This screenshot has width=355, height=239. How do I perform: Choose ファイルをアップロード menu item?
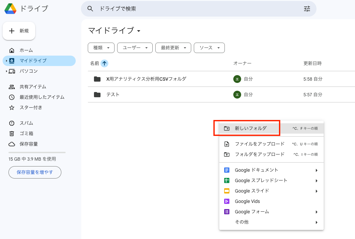click(259, 144)
